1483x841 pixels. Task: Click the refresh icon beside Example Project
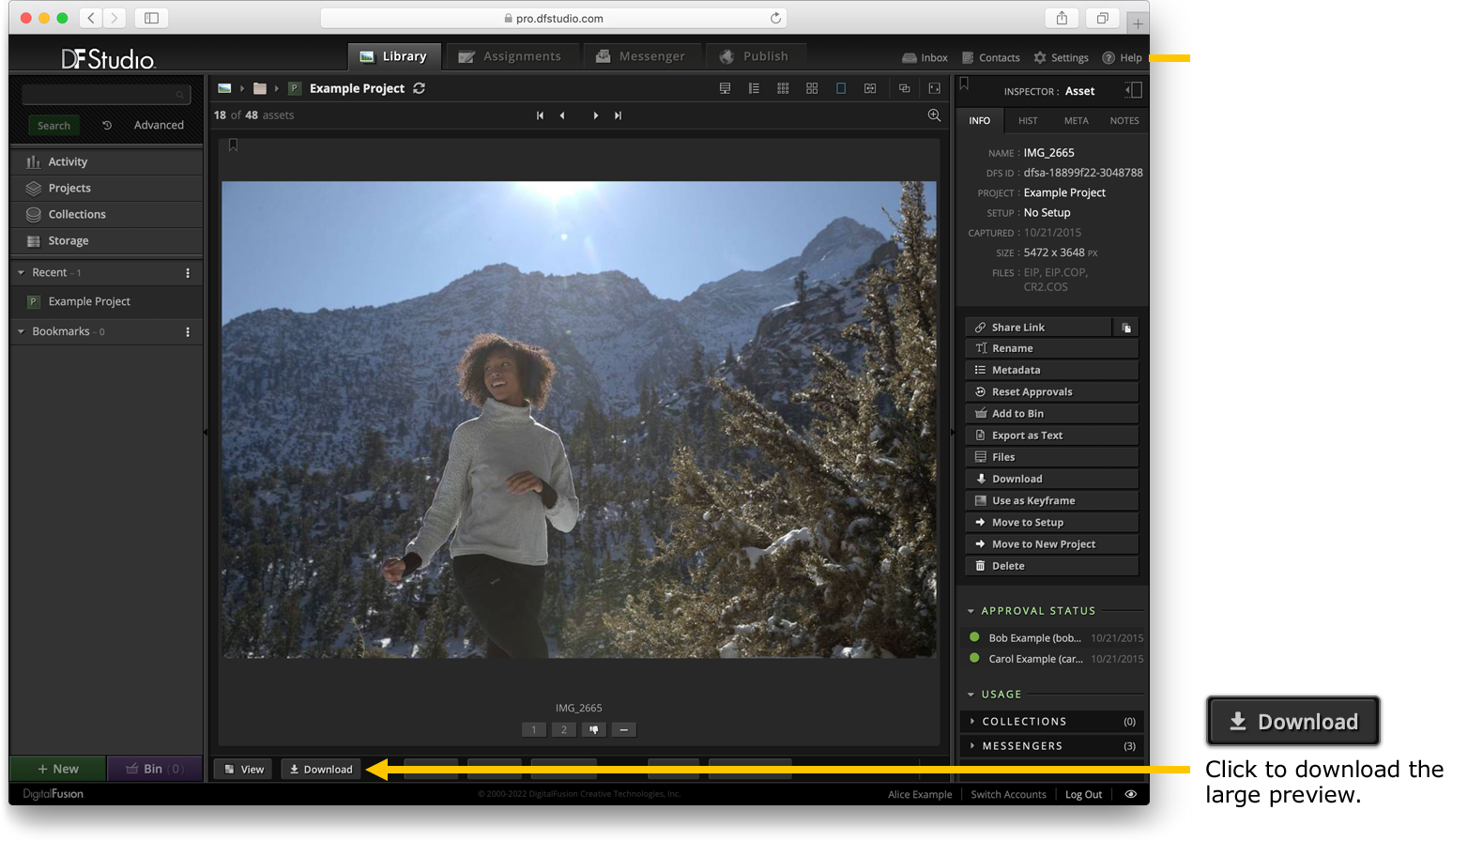click(419, 88)
